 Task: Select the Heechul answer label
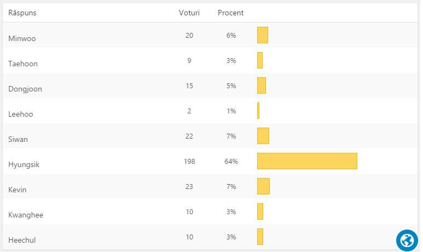22,240
